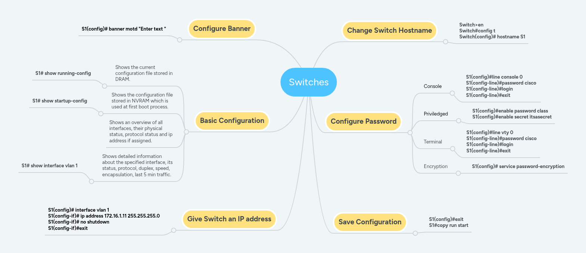This screenshot has width=586, height=253.
Task: Collapse the Give Switch an IP address branch circle
Action: [x=174, y=230]
